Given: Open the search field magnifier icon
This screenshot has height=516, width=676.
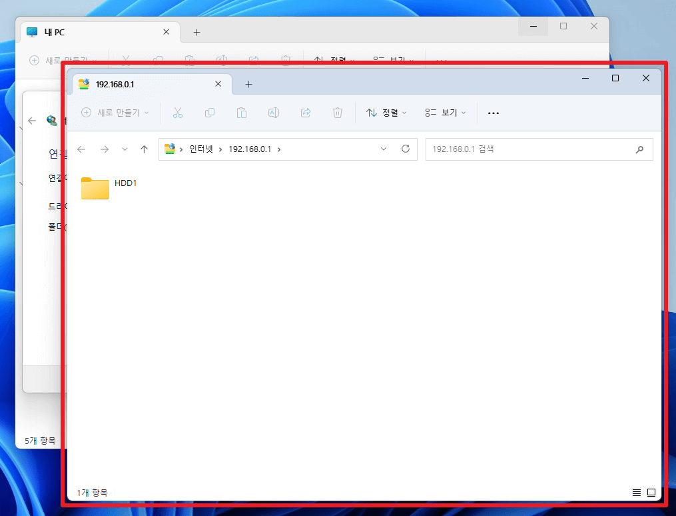Looking at the screenshot, I should click(640, 149).
